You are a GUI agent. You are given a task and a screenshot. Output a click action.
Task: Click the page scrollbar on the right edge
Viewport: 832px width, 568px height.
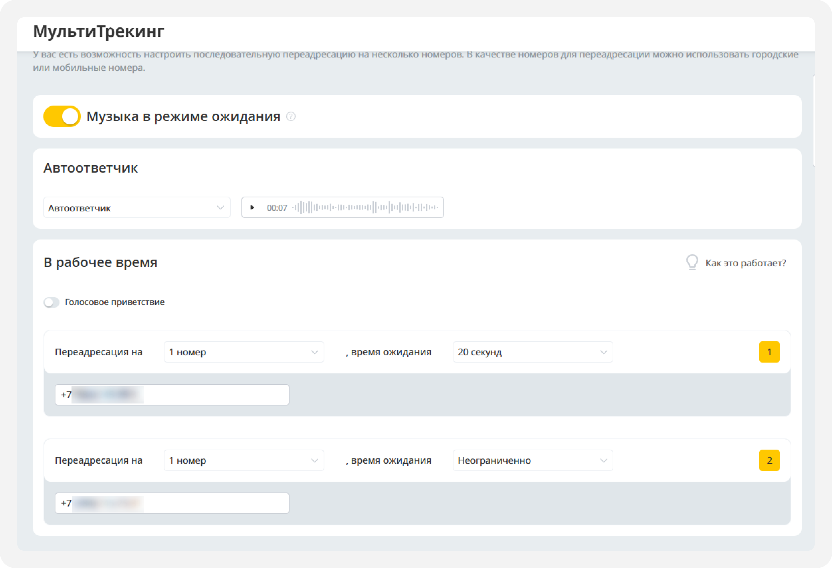coord(814,121)
